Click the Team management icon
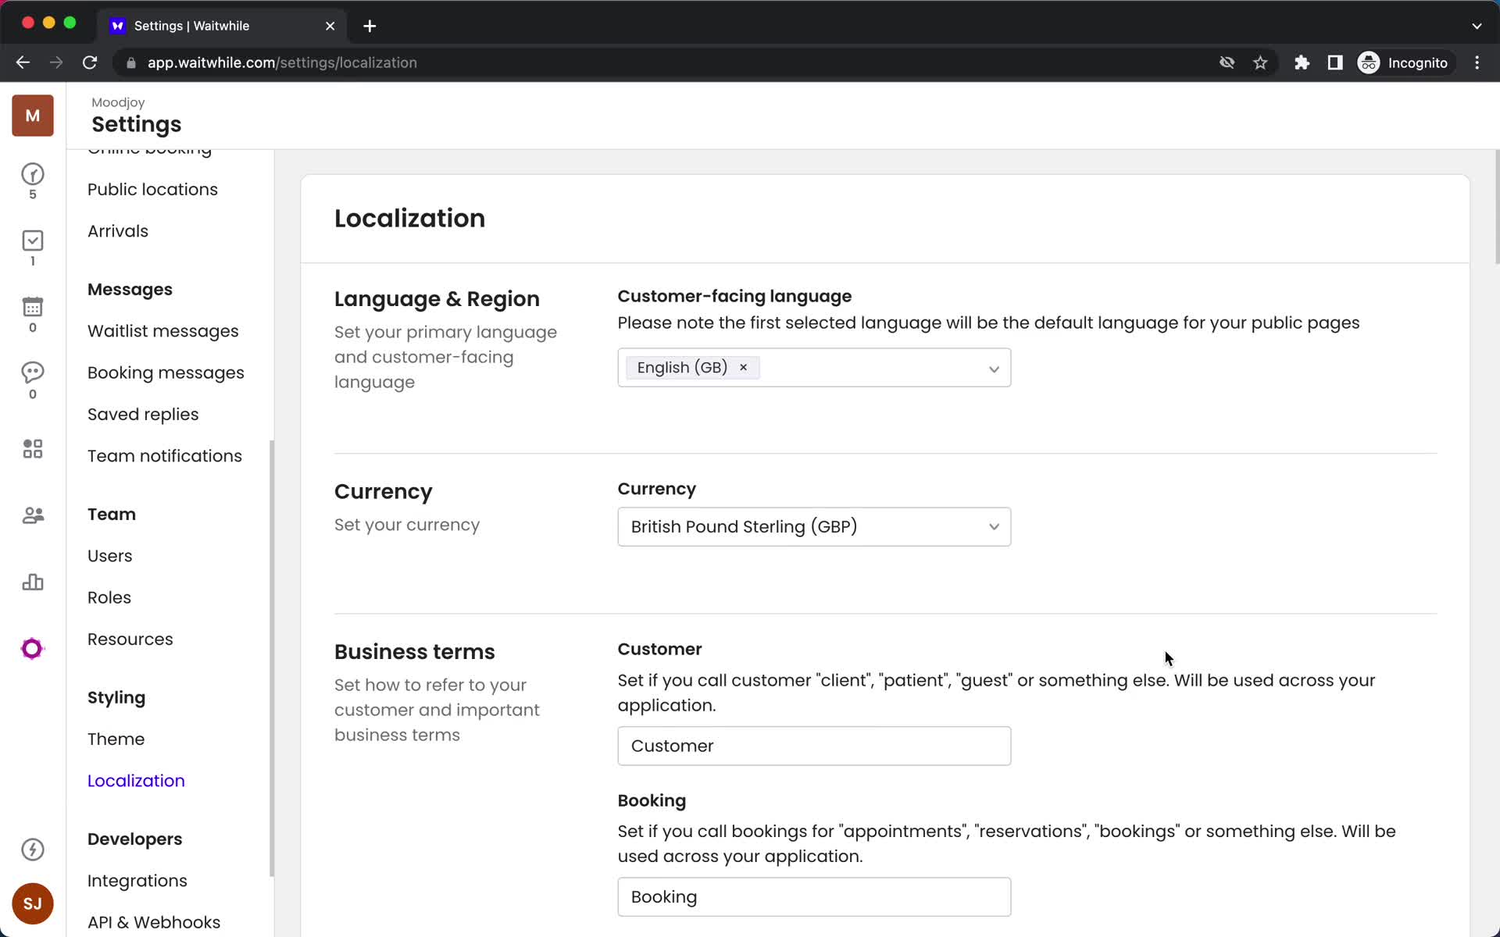The image size is (1500, 937). pyautogui.click(x=32, y=515)
